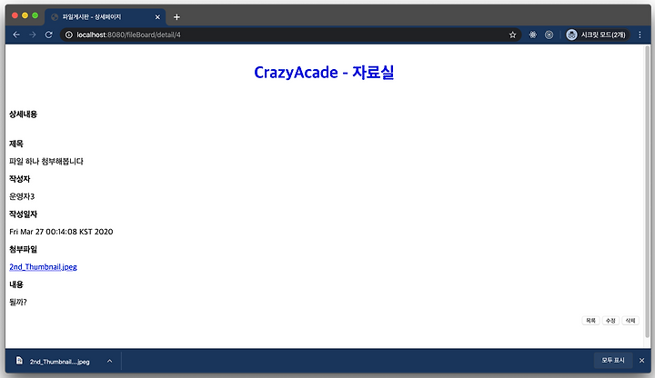
Task: Download the 2nd_Thumbnail.jpeg attachment link
Action: [43, 267]
